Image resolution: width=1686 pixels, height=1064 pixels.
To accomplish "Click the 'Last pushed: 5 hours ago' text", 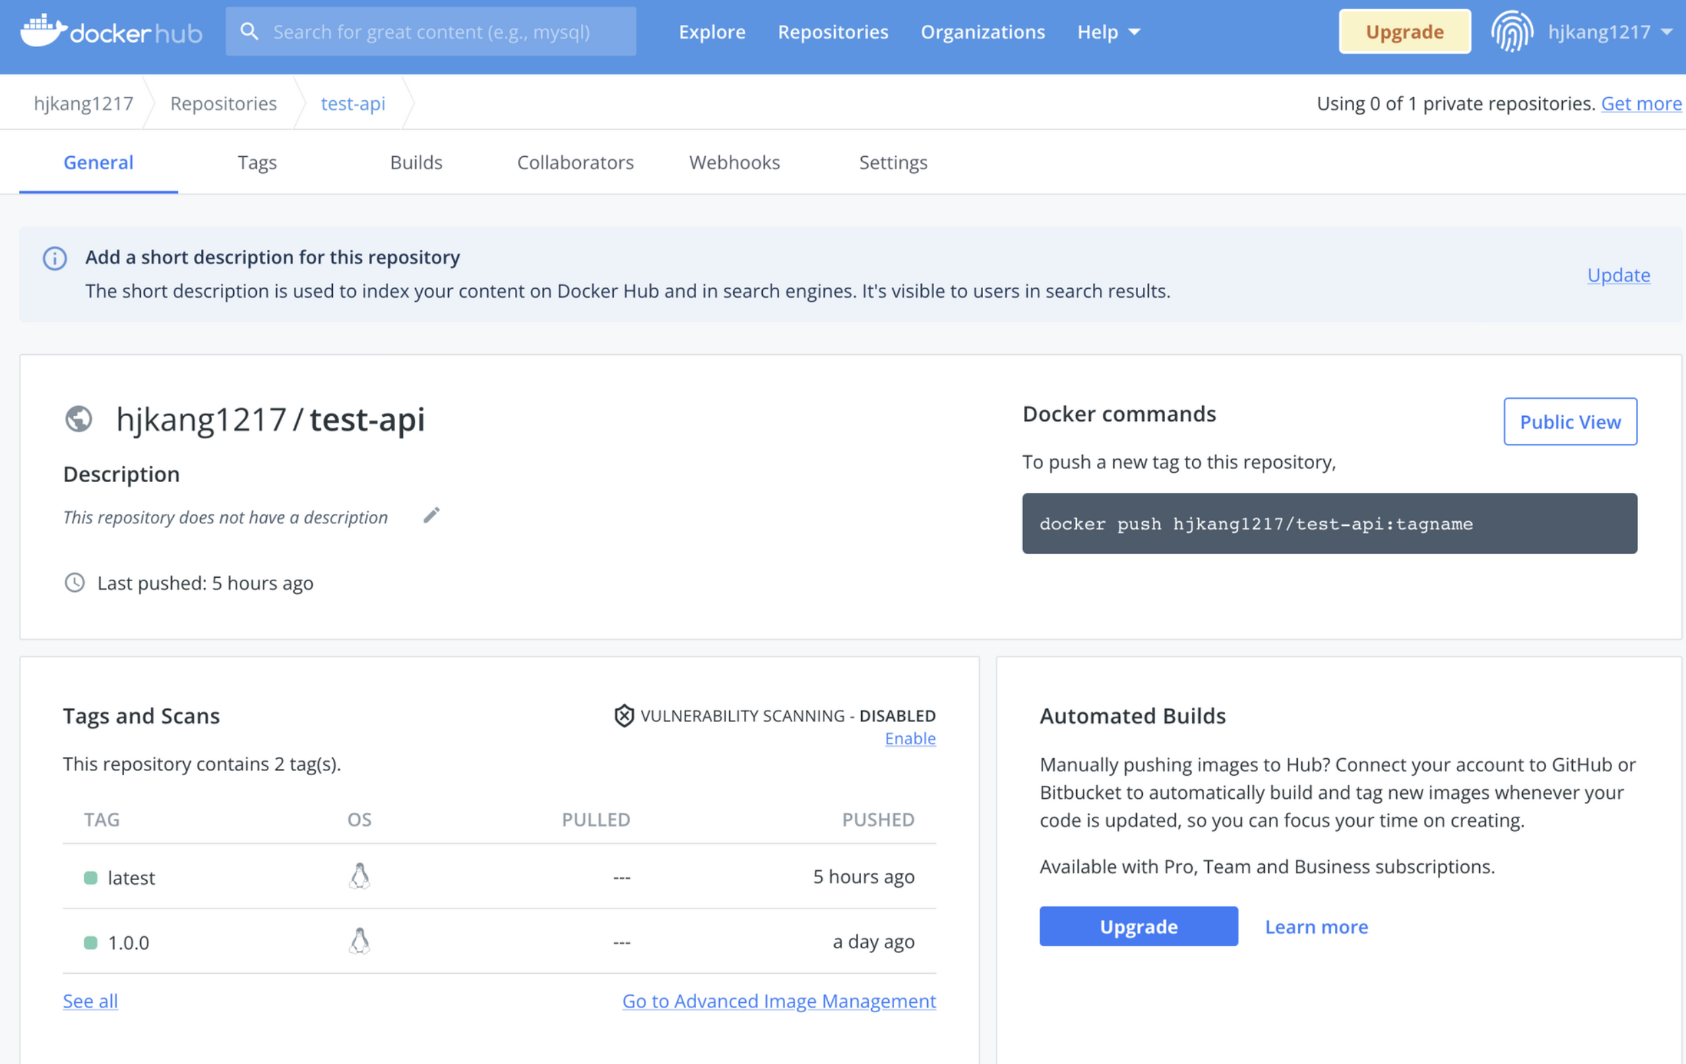I will click(205, 583).
